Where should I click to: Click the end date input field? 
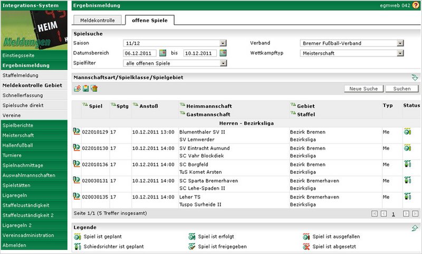[x=199, y=53]
